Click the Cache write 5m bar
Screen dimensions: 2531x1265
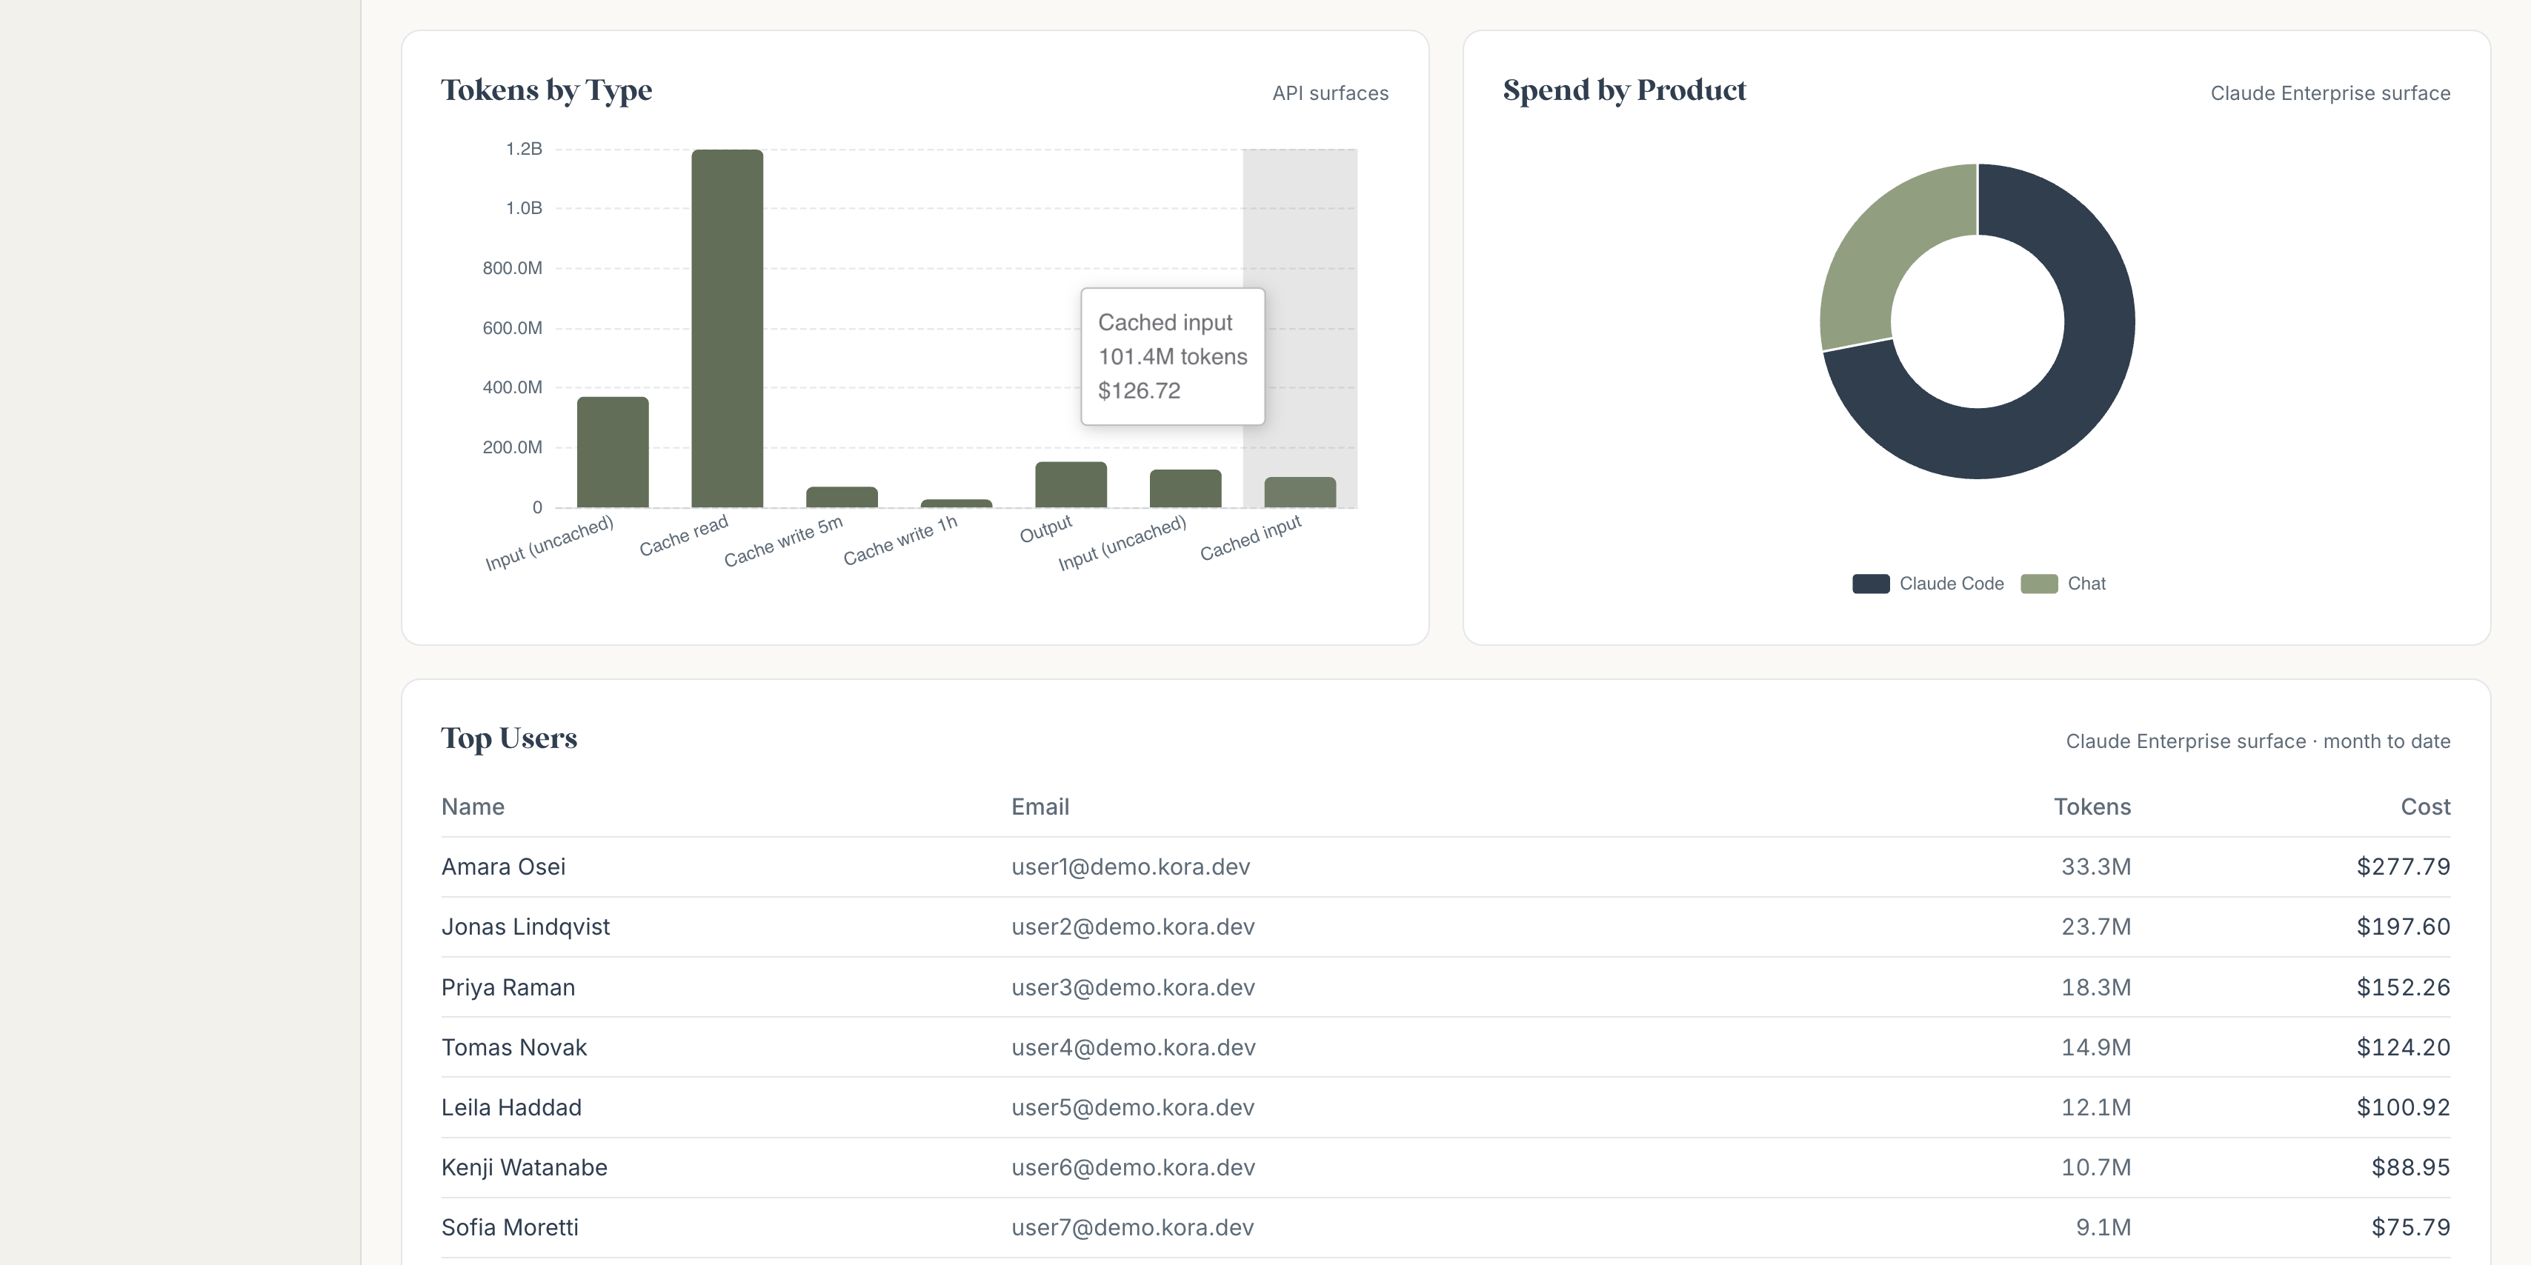[x=842, y=497]
